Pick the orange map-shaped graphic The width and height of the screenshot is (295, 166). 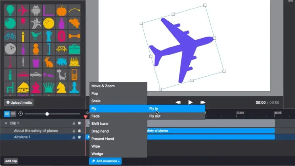[74, 23]
